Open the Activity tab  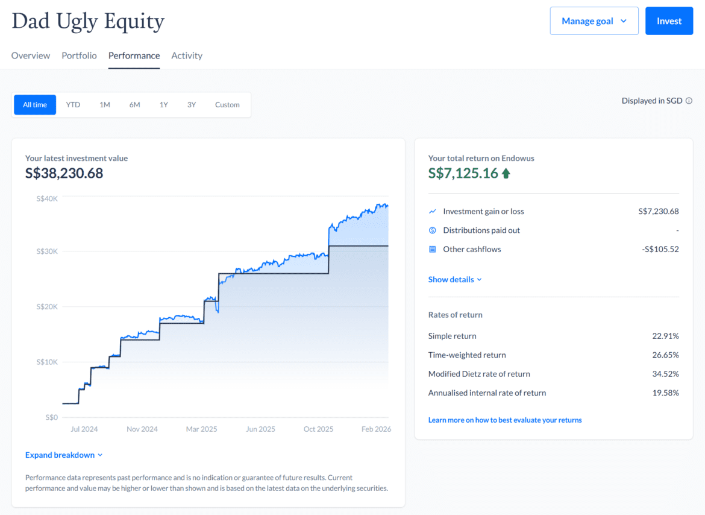click(x=187, y=55)
